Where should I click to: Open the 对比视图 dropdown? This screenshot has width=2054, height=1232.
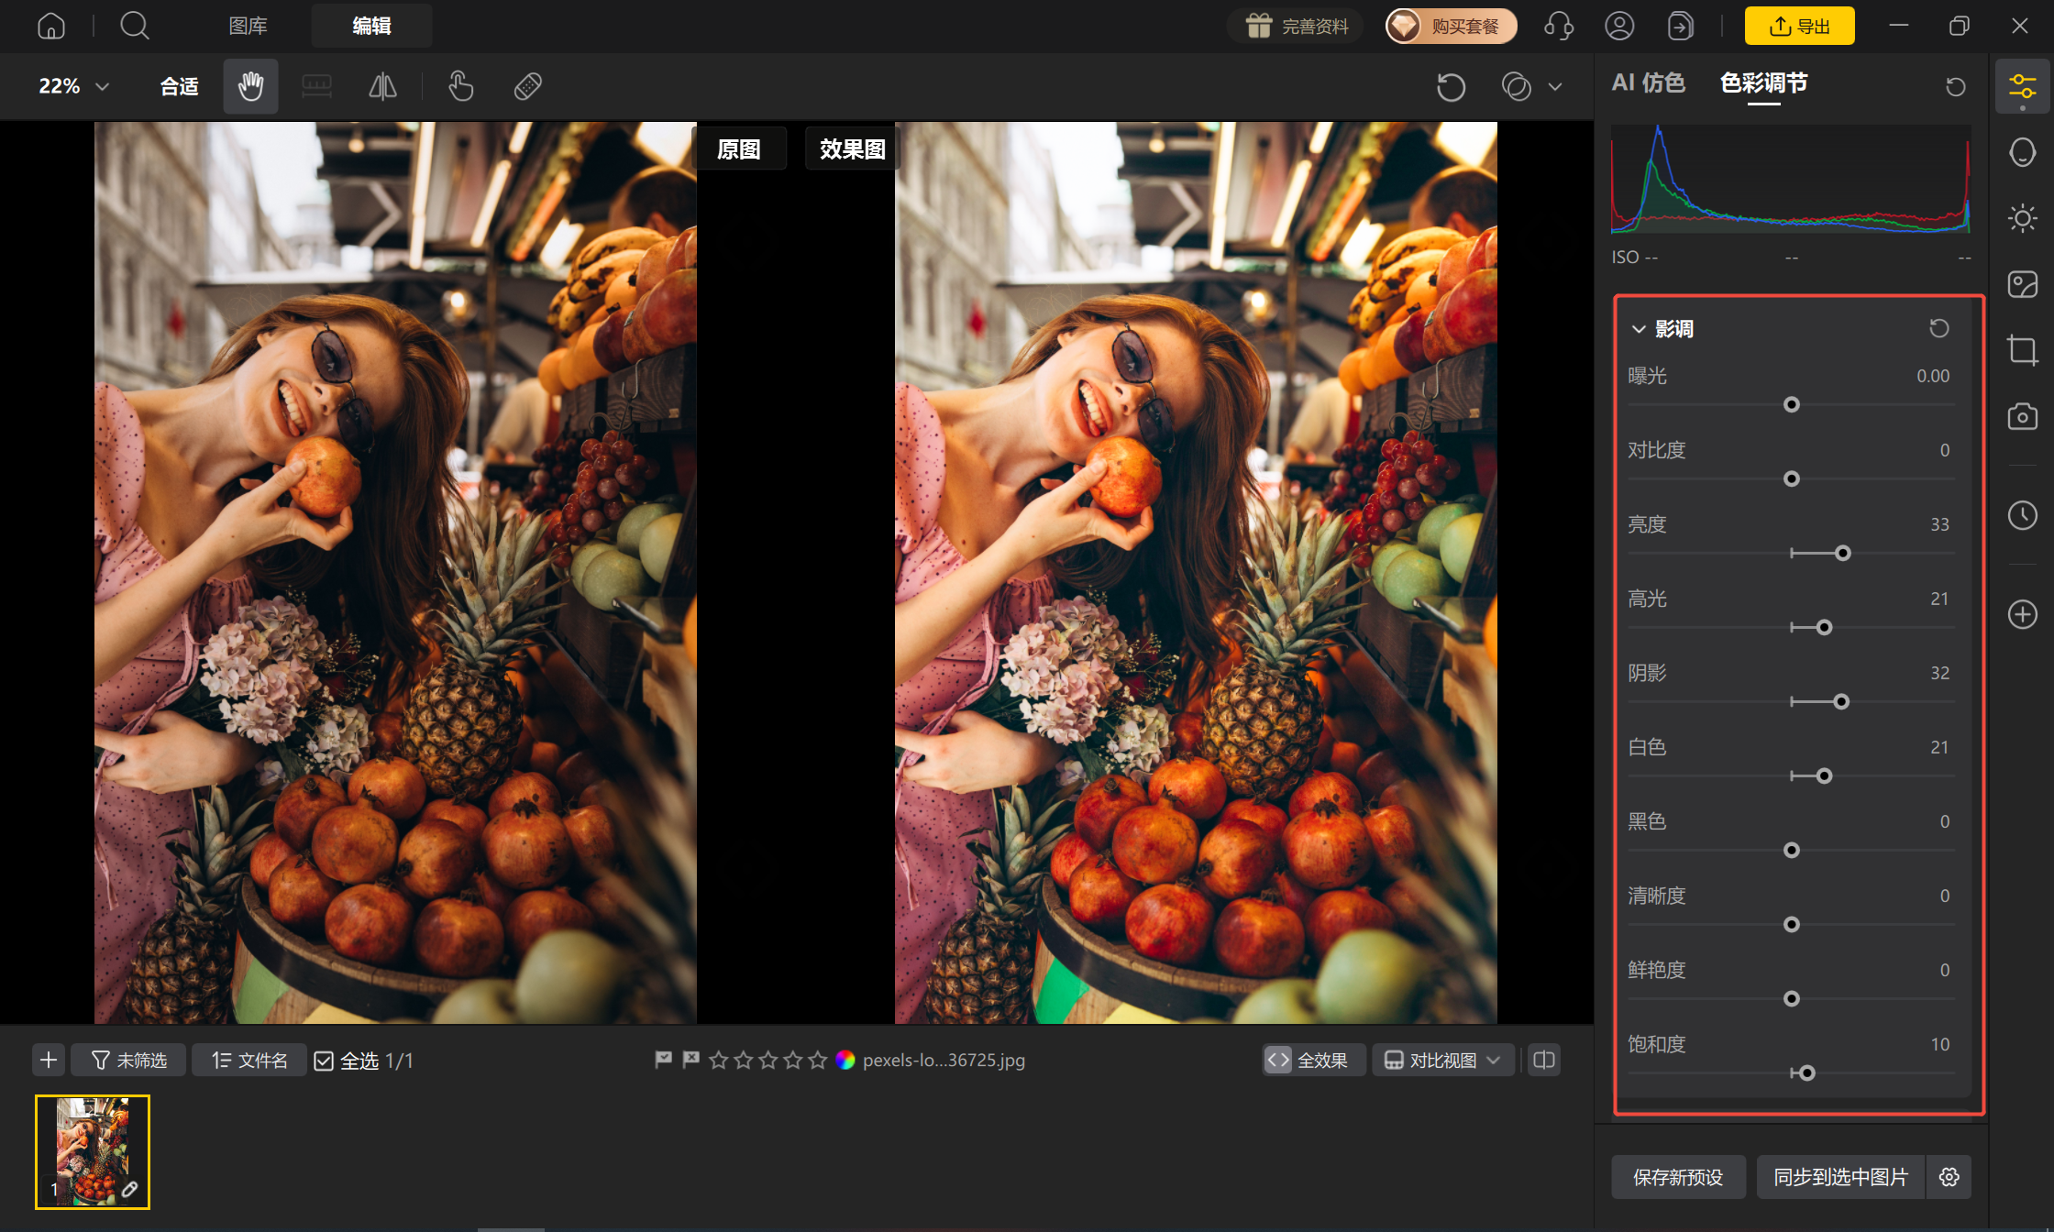(1442, 1061)
